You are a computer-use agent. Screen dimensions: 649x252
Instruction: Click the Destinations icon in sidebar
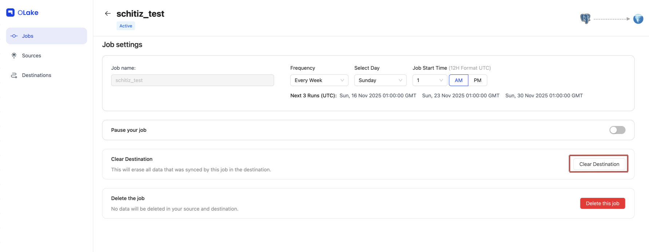tap(14, 75)
